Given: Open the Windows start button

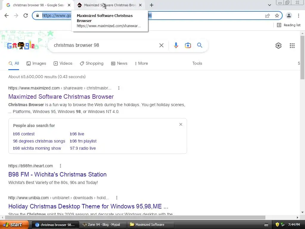Looking at the screenshot, I should [14, 225].
